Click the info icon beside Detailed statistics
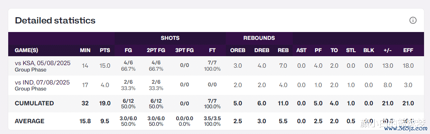Image resolution: width=430 pixels, height=134 pixels. [x=413, y=20]
